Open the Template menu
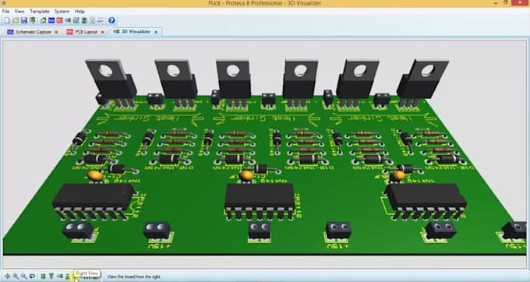The width and height of the screenshot is (530, 282). pyautogui.click(x=40, y=11)
